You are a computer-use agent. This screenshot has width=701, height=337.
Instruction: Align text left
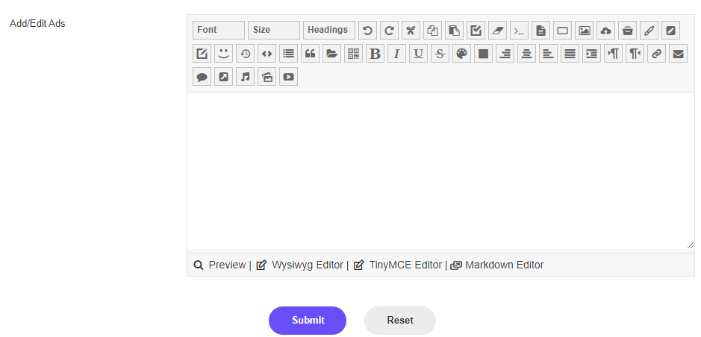pos(549,54)
